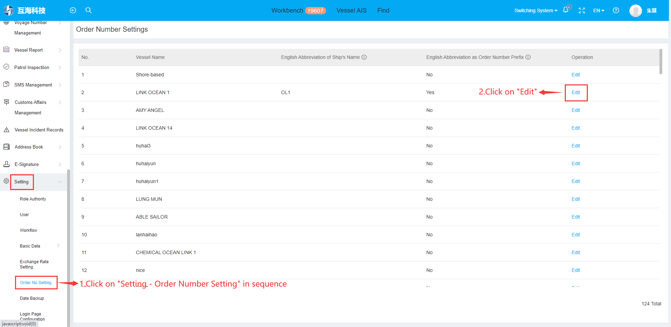Image resolution: width=671 pixels, height=327 pixels.
Task: Edit the LINK OCEAN 14 row
Action: point(576,128)
